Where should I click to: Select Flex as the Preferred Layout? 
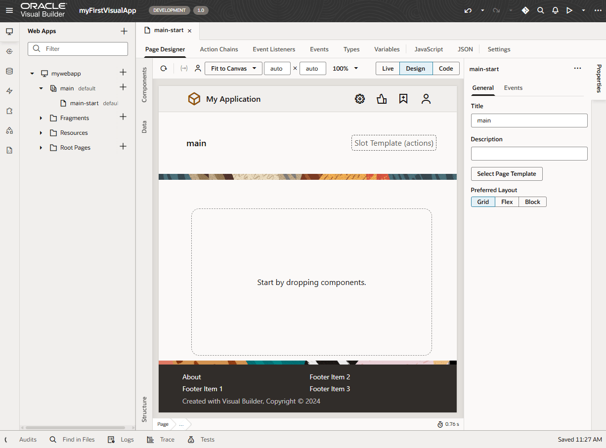507,202
